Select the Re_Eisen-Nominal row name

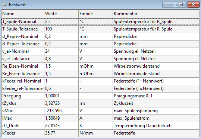(x=20, y=66)
